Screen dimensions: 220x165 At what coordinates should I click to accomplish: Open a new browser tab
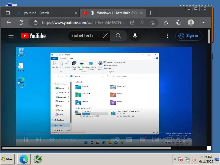150,13
